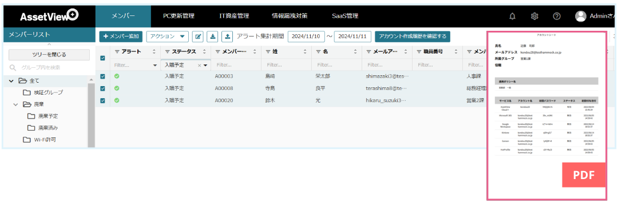Select the 検証グループ tree item
This screenshot has height=207, width=618.
(49, 93)
